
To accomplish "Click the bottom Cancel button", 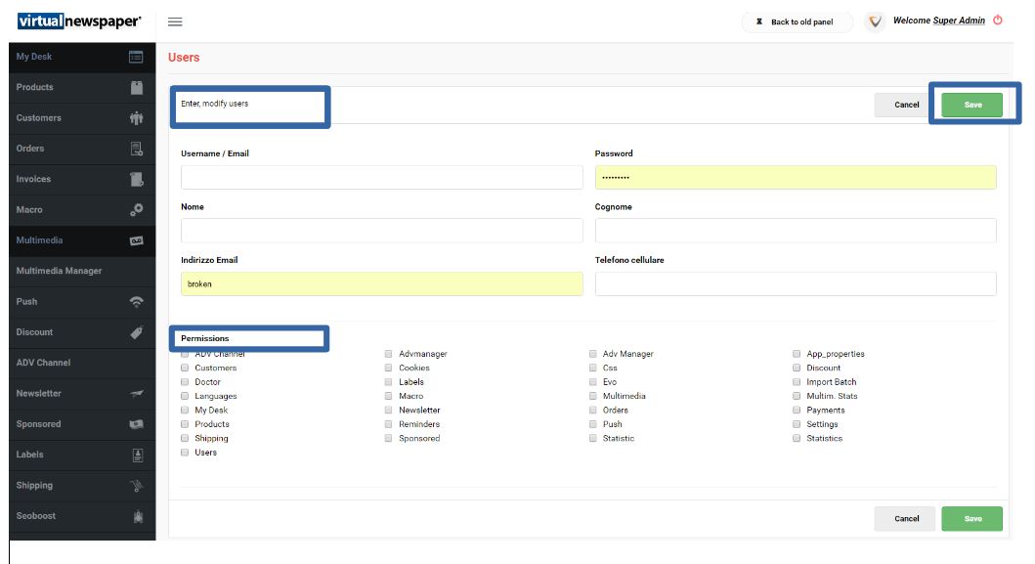I will click(905, 518).
